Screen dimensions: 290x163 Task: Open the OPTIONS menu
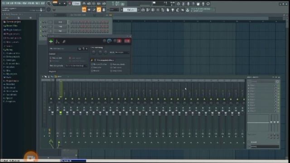tap(31, 3)
